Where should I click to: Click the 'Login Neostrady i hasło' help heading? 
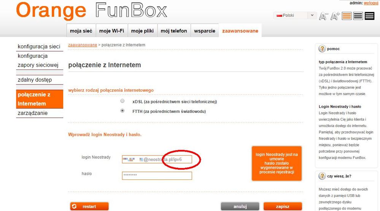point(340,106)
